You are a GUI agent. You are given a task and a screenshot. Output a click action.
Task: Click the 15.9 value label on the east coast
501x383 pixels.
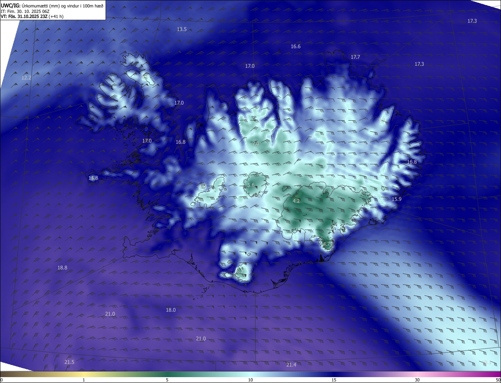tap(396, 199)
